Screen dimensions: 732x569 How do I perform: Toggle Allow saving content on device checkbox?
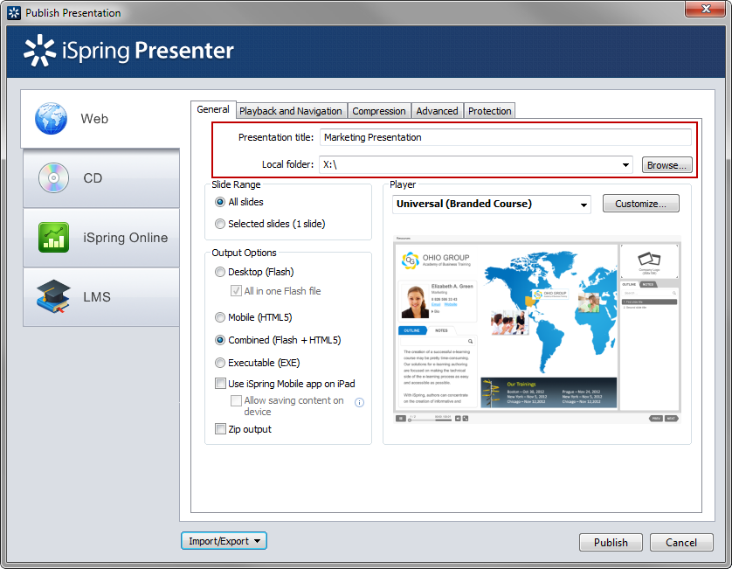(x=236, y=401)
